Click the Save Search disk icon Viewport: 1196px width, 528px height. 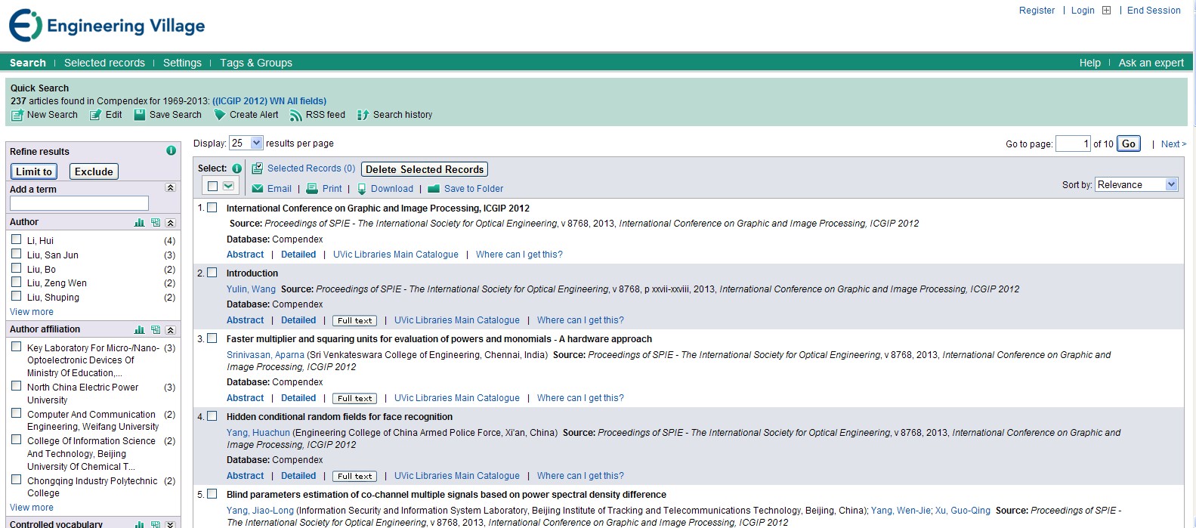pos(140,115)
